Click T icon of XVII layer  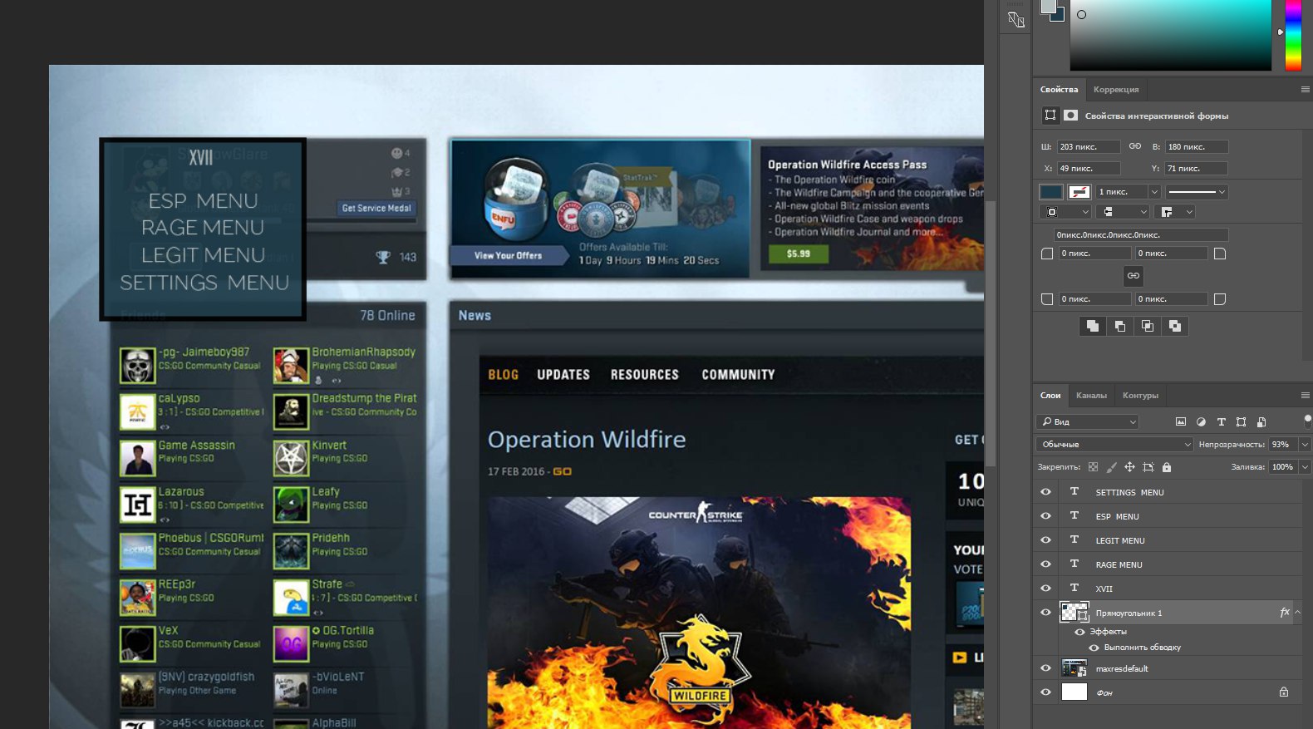click(x=1074, y=588)
